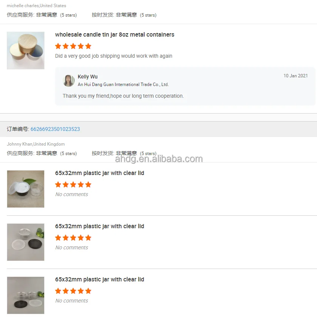Click the five-star rating under candle tin jar
Screen dimensions: 317x318
tap(73, 46)
